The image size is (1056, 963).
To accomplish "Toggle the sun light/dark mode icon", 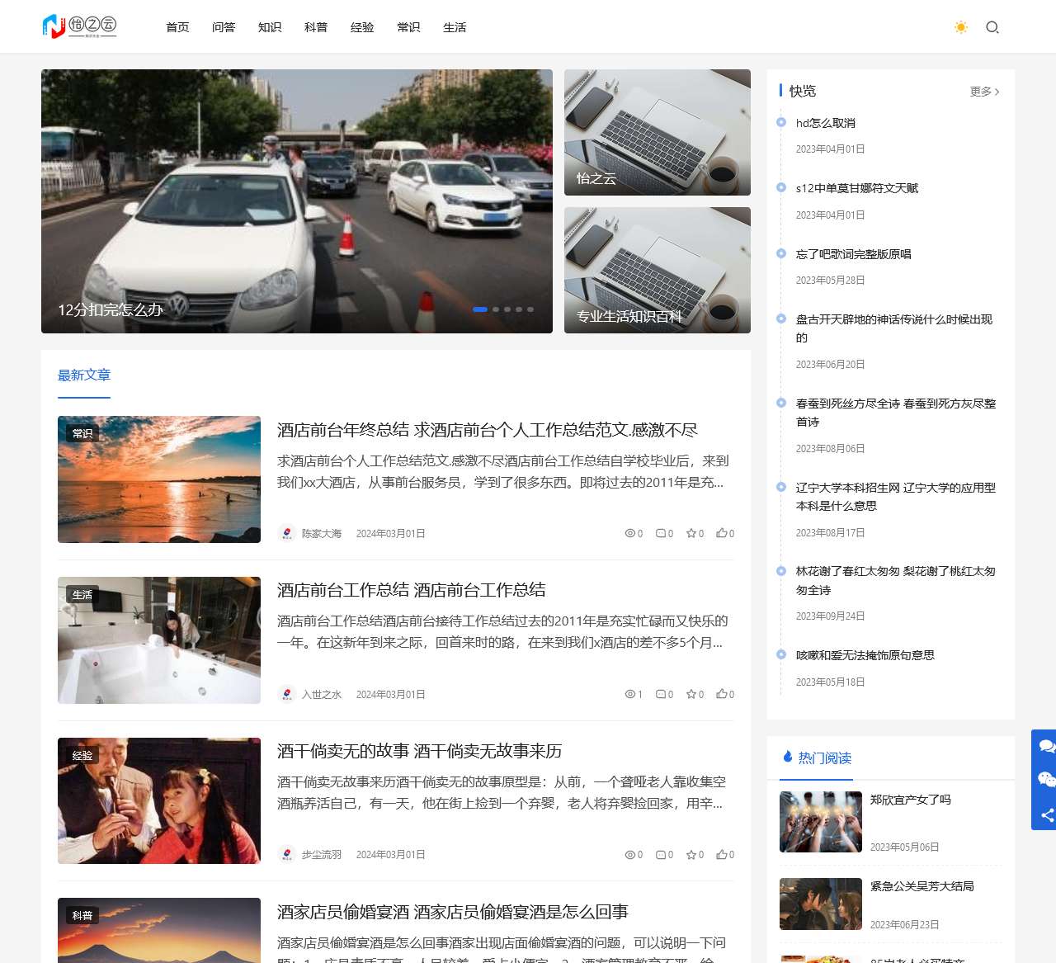I will click(x=961, y=27).
